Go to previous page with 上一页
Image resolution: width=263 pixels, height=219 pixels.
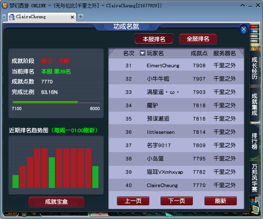(x=133, y=201)
